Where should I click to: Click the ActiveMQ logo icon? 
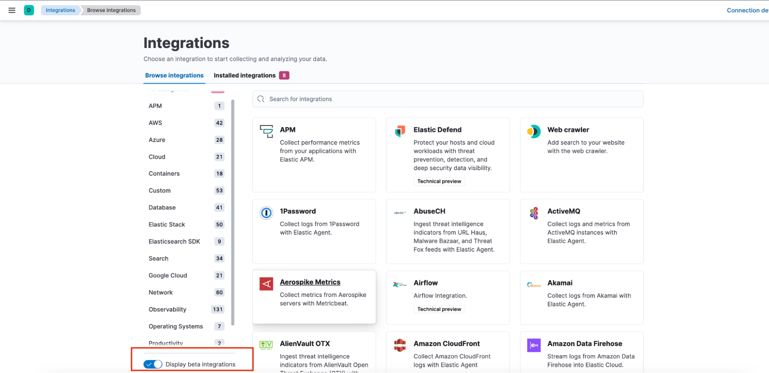534,213
